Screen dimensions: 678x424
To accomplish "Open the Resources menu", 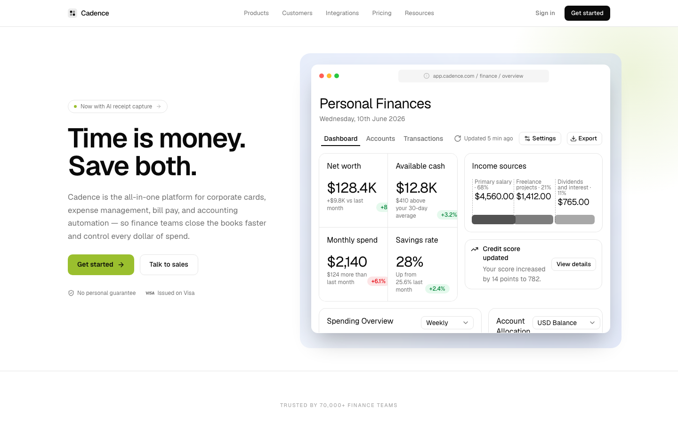I will [x=420, y=13].
